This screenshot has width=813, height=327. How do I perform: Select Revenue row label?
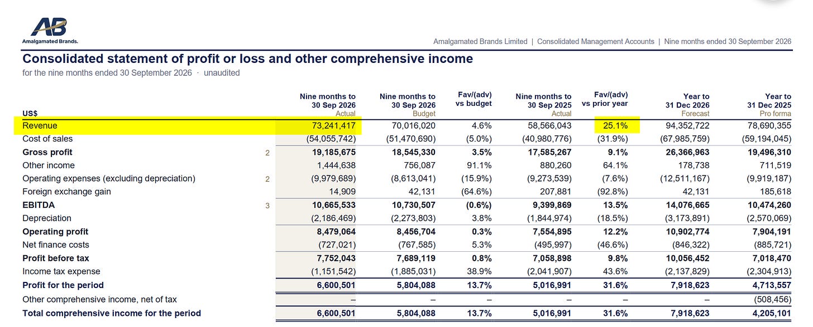coord(40,125)
